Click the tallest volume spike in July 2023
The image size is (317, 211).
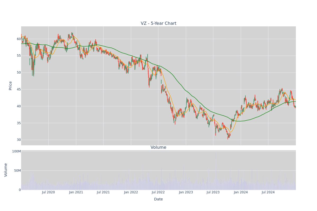coord(216,171)
